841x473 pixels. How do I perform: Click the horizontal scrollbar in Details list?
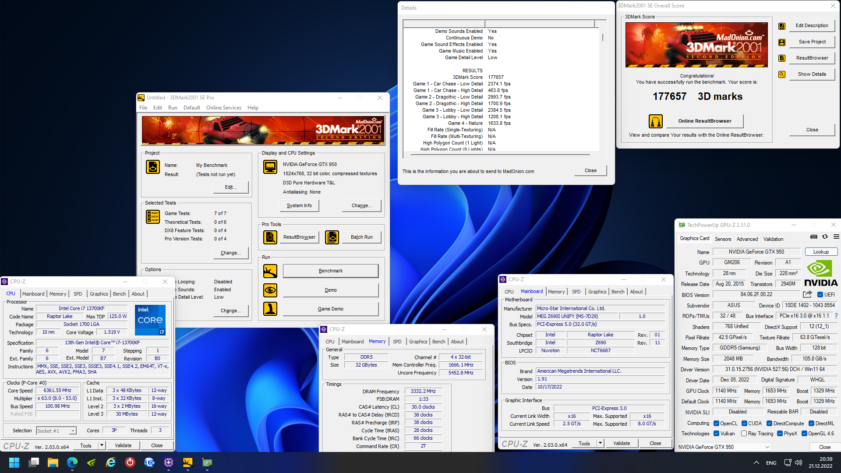click(x=500, y=154)
